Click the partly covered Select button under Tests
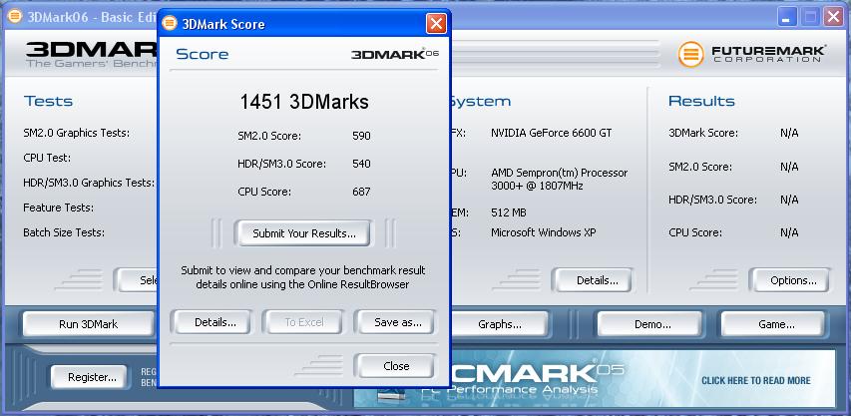Screen dimensions: 851x416 click(137, 280)
